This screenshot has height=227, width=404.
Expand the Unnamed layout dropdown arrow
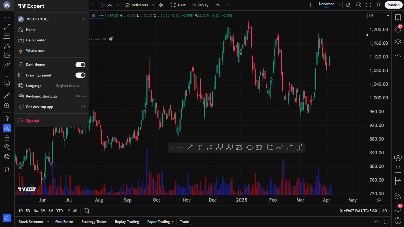(339, 5)
